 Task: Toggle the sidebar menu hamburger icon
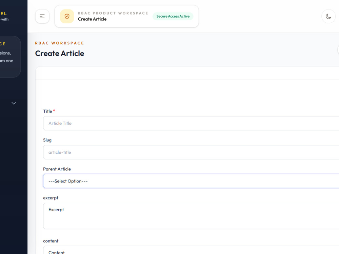pos(42,16)
